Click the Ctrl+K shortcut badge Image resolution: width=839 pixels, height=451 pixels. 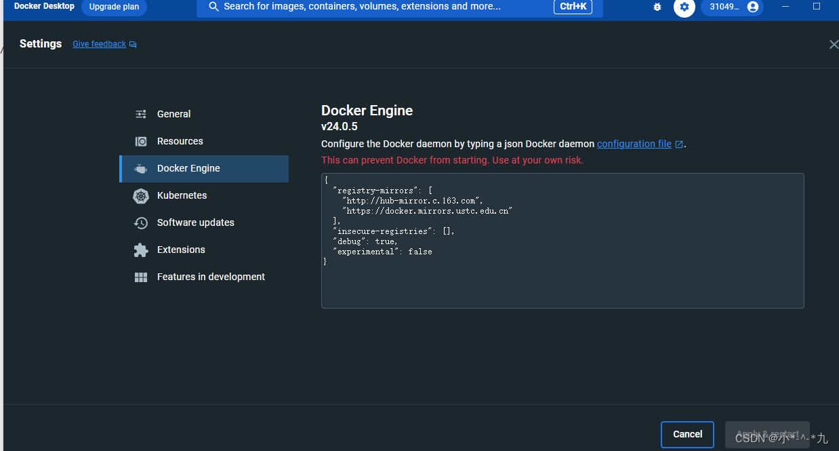point(573,7)
